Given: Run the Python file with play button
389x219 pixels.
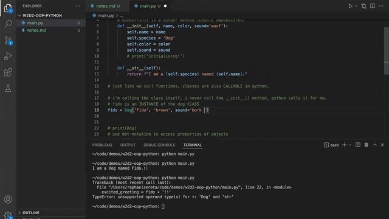Looking at the screenshot, I should click(350, 6).
